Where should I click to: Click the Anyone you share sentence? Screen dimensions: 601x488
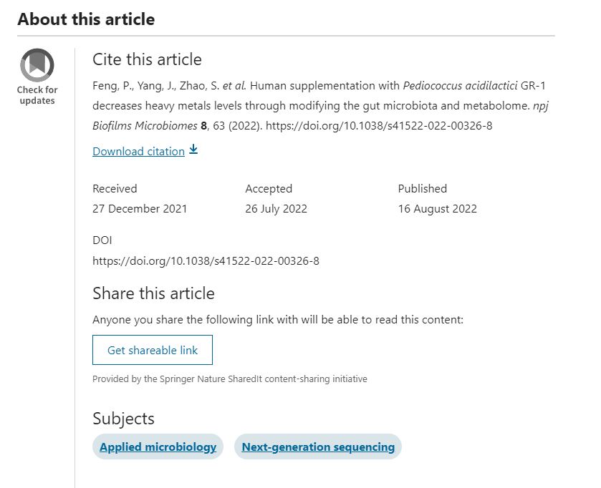tap(278, 320)
